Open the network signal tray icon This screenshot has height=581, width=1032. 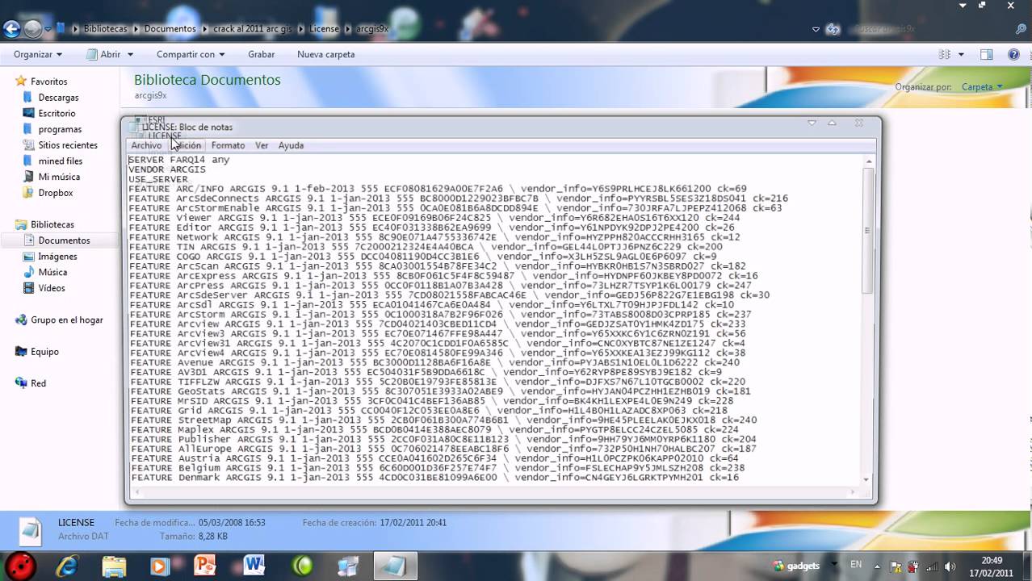932,566
